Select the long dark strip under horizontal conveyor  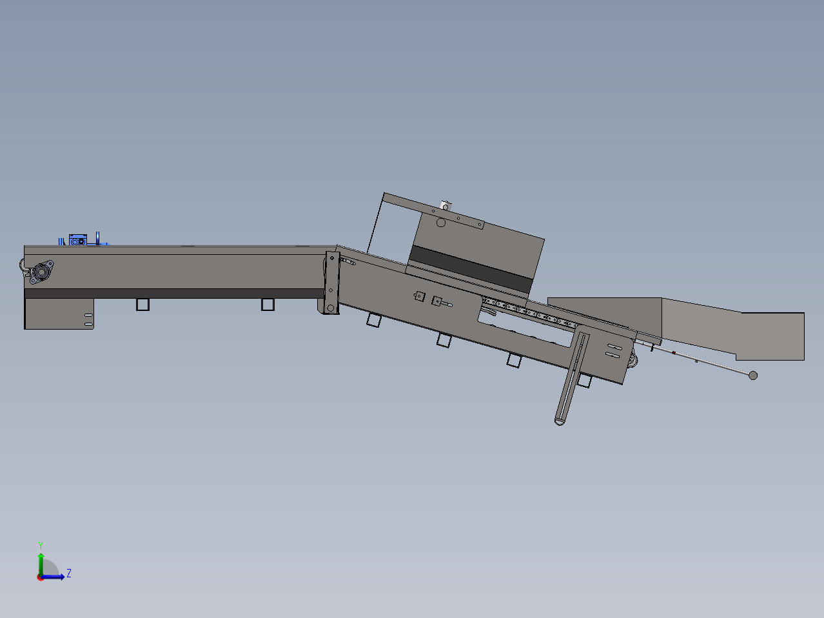coord(174,294)
